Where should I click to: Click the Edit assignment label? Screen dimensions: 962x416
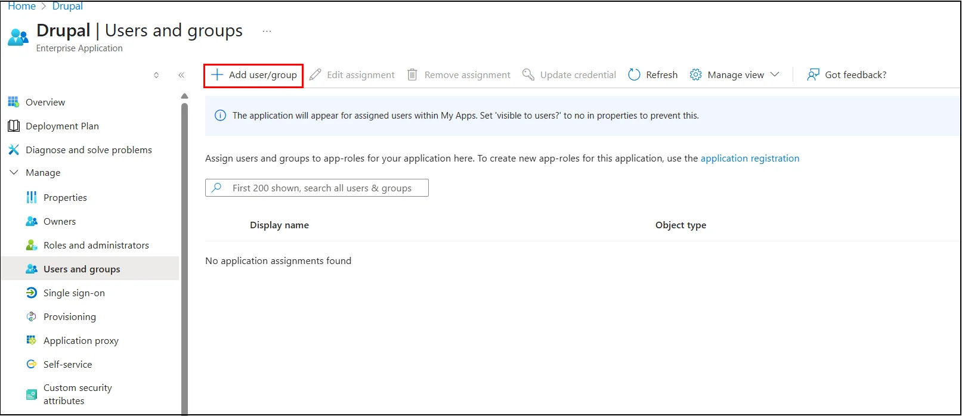[361, 74]
